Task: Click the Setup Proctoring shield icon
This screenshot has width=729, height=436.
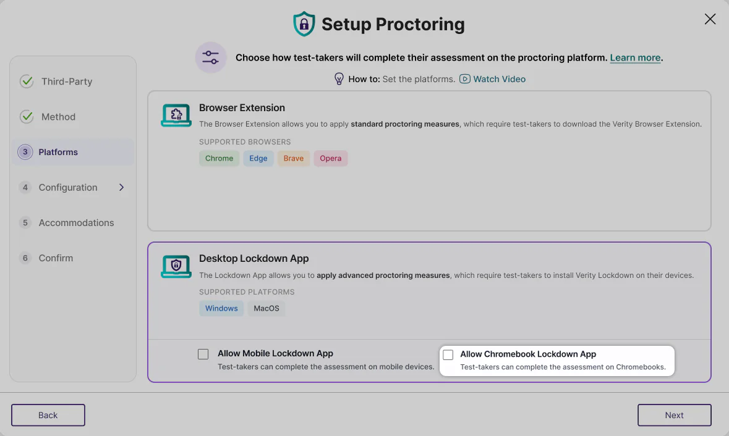Action: point(303,23)
